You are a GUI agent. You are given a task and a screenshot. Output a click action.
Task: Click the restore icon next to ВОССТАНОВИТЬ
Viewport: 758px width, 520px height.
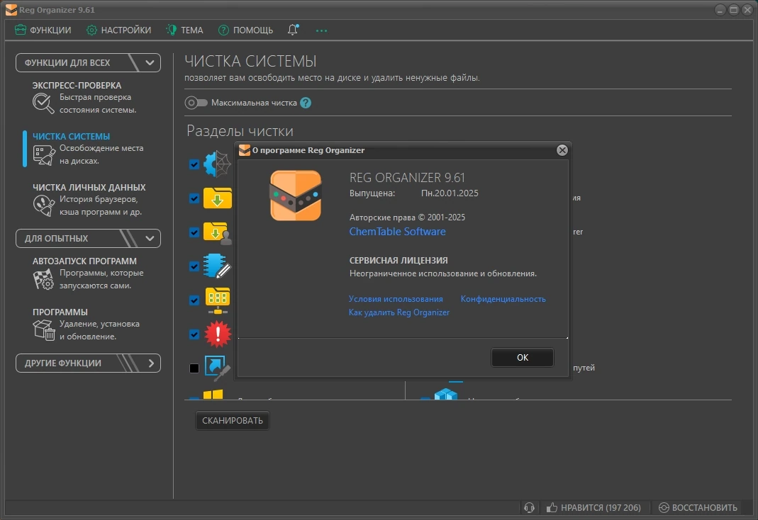pyautogui.click(x=664, y=507)
